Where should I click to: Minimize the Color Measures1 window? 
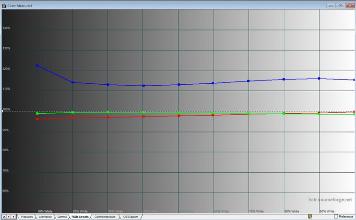coord(331,6)
